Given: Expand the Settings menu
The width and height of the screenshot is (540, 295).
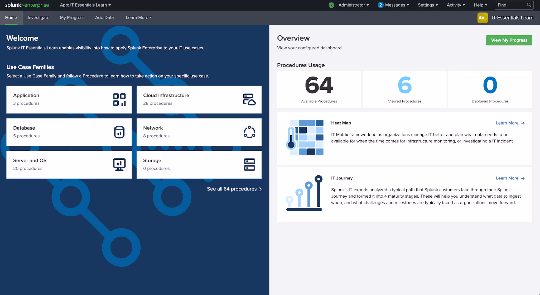Looking at the screenshot, I should pyautogui.click(x=427, y=5).
